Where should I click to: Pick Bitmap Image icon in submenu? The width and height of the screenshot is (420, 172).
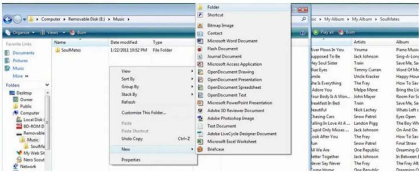click(200, 25)
